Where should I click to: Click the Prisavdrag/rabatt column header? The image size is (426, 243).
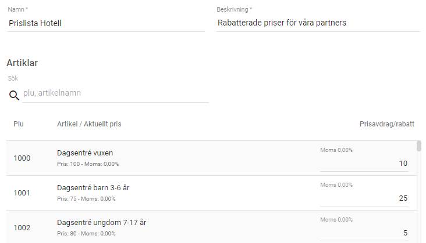coord(386,124)
